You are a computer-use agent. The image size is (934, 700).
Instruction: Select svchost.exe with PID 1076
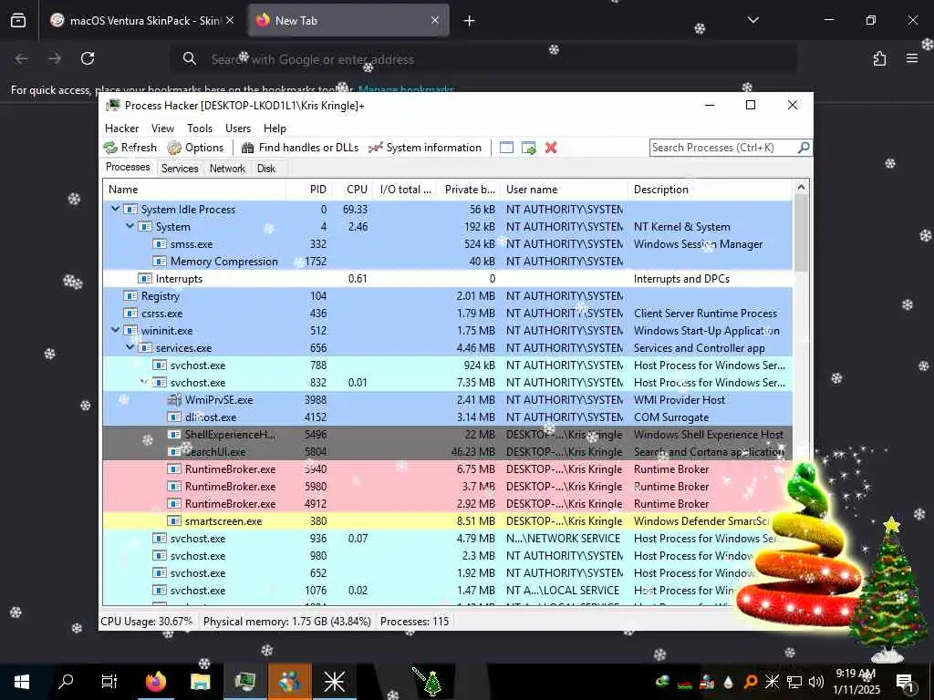pyautogui.click(x=447, y=591)
